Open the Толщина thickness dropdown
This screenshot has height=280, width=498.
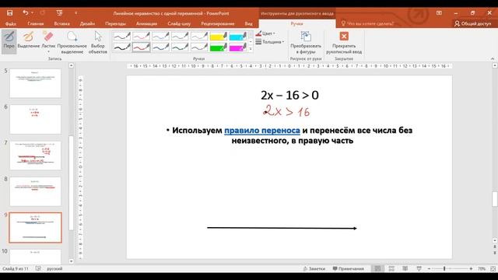[270, 41]
